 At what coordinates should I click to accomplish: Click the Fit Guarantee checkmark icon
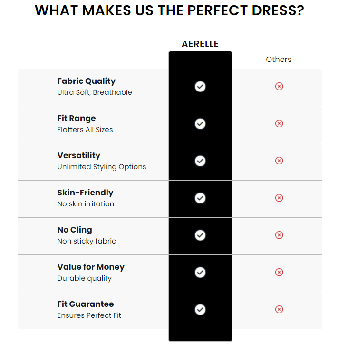(x=200, y=310)
